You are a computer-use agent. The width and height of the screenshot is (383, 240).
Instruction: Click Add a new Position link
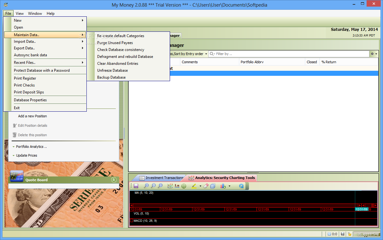[x=32, y=116]
